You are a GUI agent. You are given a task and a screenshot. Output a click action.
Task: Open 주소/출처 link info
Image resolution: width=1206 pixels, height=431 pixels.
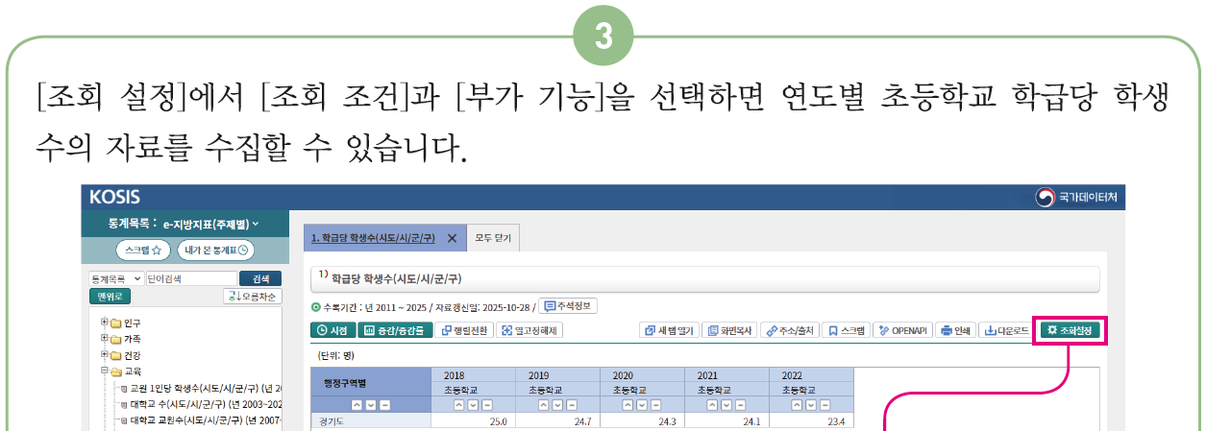[x=790, y=330]
